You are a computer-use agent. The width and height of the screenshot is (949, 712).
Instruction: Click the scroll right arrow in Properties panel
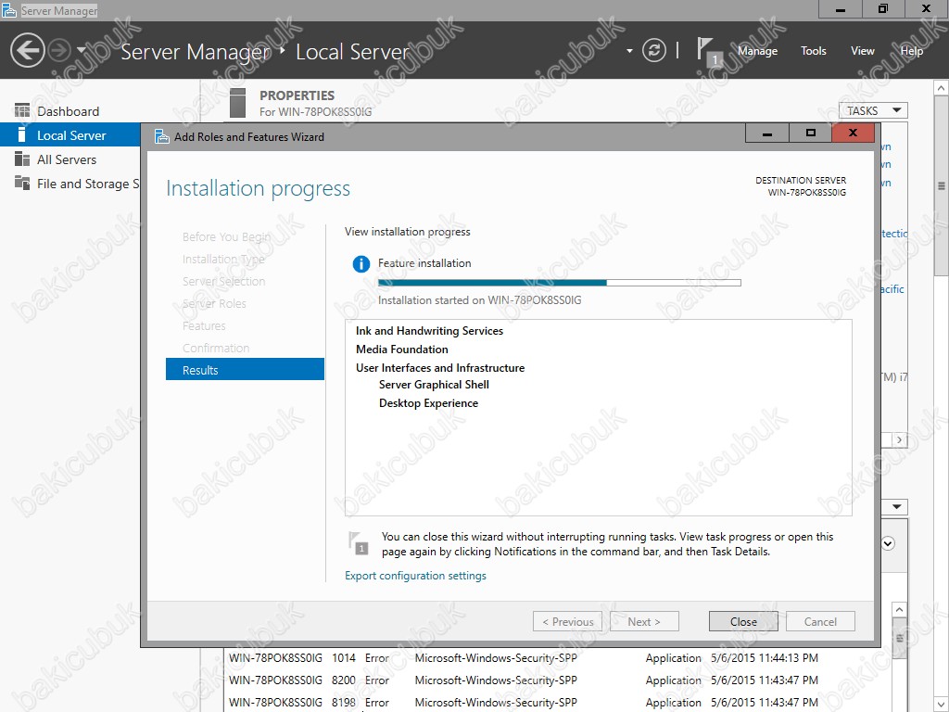tap(899, 440)
